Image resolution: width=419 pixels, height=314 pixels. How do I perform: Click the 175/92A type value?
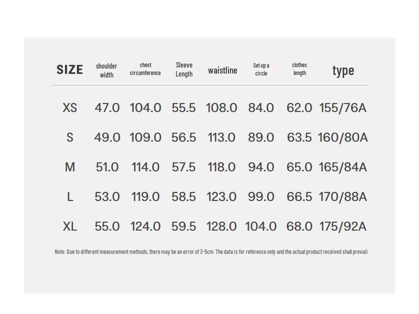pyautogui.click(x=343, y=227)
